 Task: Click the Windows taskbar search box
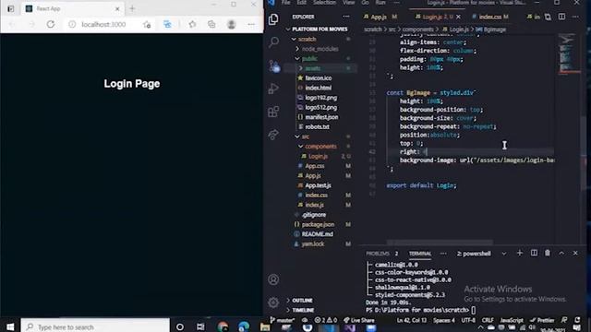click(95, 326)
